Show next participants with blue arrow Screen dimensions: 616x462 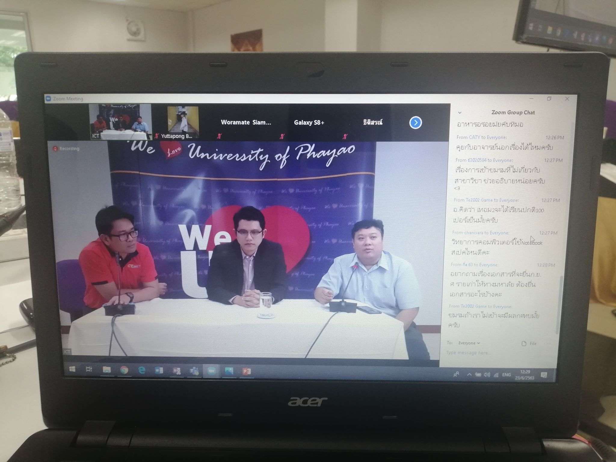tap(416, 122)
